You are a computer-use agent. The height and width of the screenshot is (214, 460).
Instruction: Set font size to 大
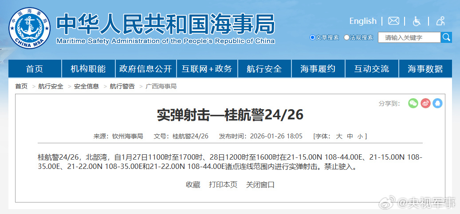pos(339,136)
